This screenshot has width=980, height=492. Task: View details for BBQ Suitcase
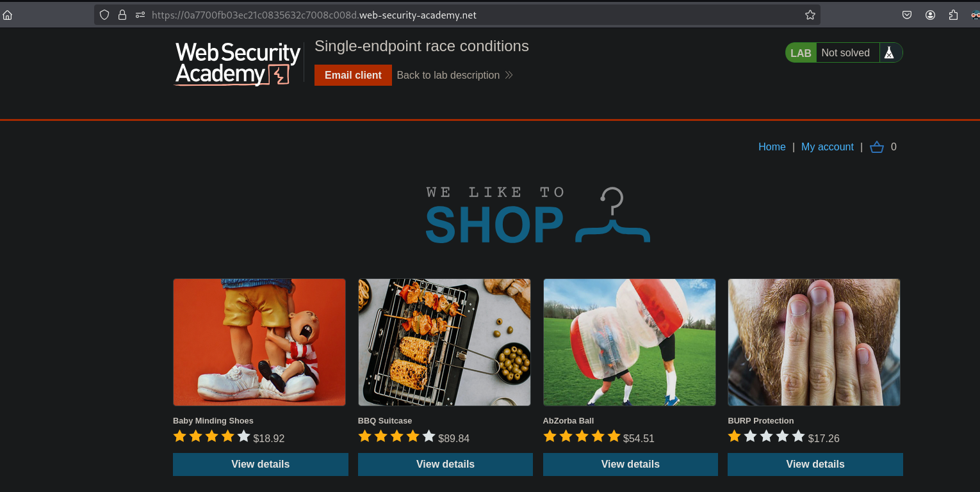445,464
